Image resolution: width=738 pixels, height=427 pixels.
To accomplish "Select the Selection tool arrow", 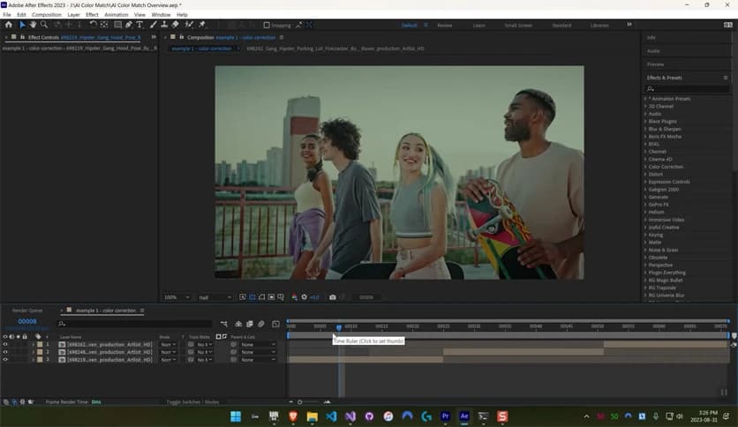I will [22, 25].
